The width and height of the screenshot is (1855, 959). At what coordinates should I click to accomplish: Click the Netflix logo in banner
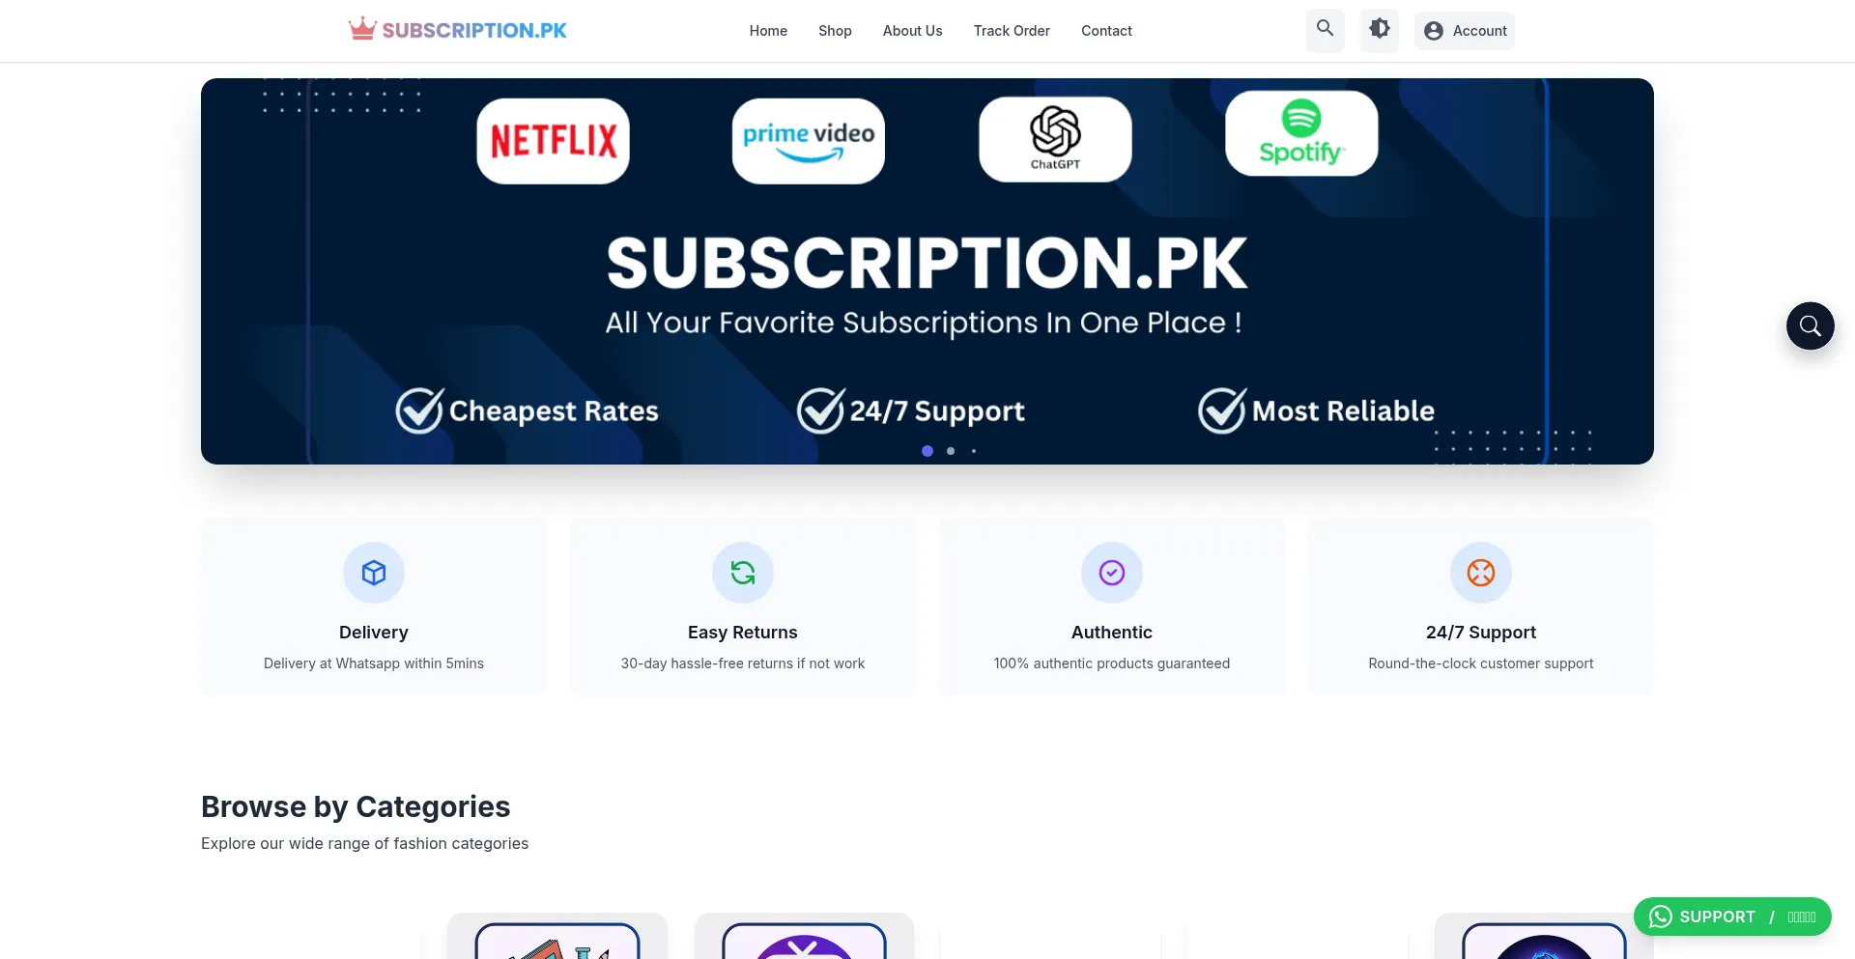tap(554, 141)
